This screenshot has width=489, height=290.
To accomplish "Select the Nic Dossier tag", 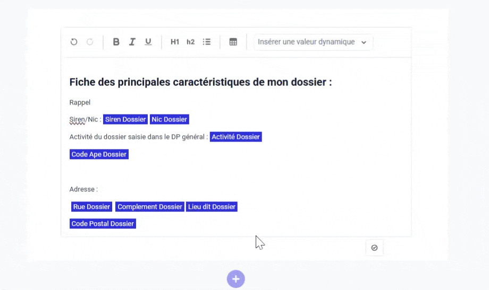I will pos(170,119).
